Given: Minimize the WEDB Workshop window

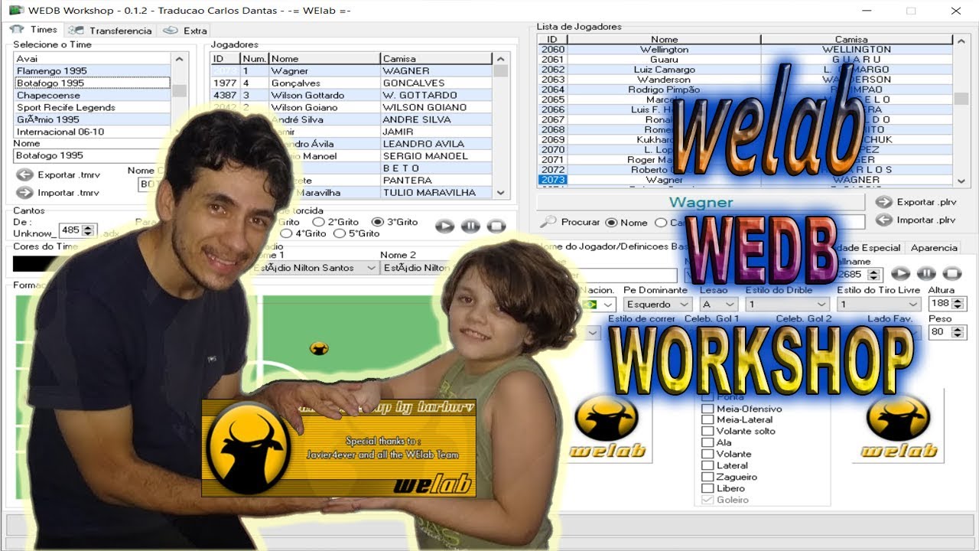Looking at the screenshot, I should (x=867, y=11).
